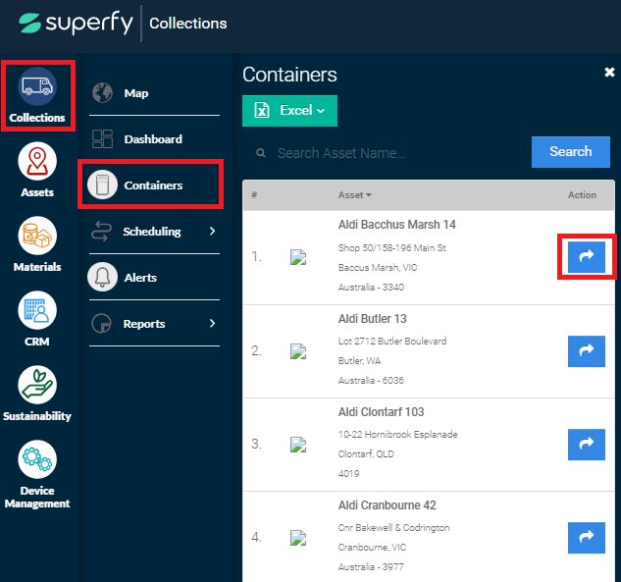Expand the Reports submenu chevron
The width and height of the screenshot is (621, 582).
coord(212,323)
